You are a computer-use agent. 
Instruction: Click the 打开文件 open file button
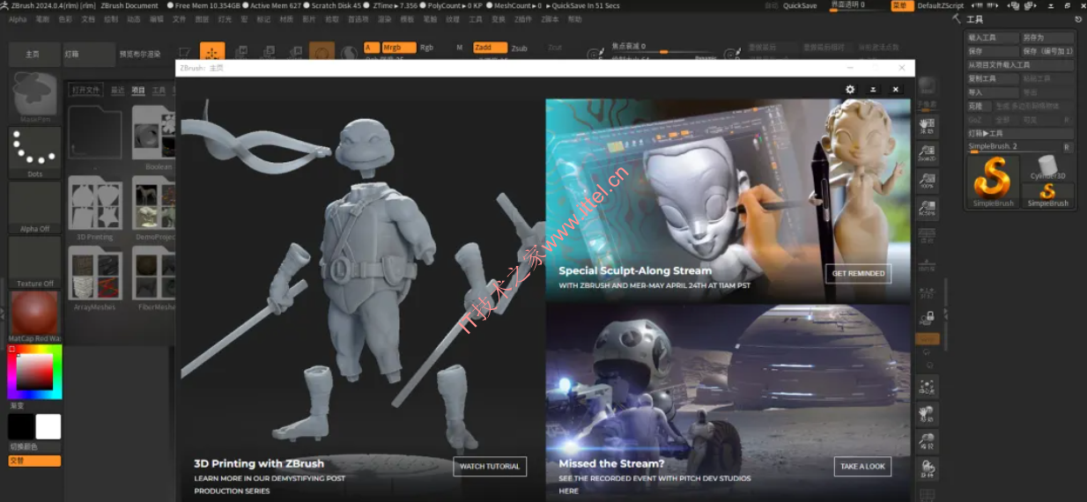86,90
